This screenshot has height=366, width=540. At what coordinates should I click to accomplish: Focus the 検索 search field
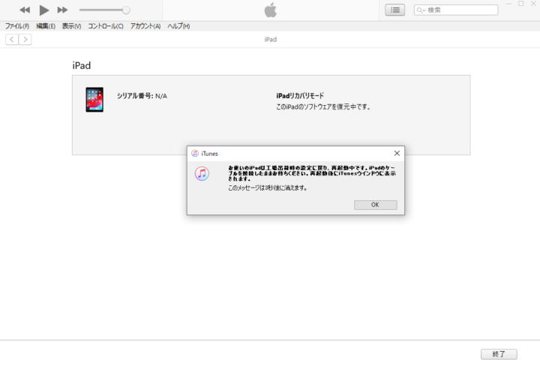456,10
